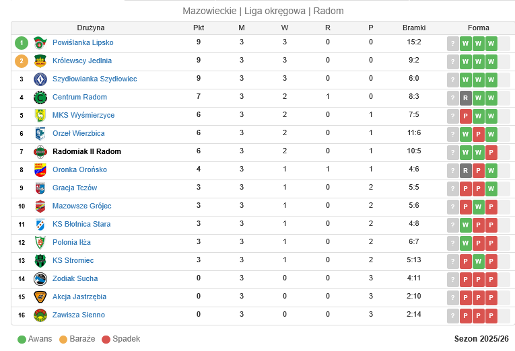Open the Gracja Tczów team link
Viewport: 515px width, 351px height.
pyautogui.click(x=75, y=188)
